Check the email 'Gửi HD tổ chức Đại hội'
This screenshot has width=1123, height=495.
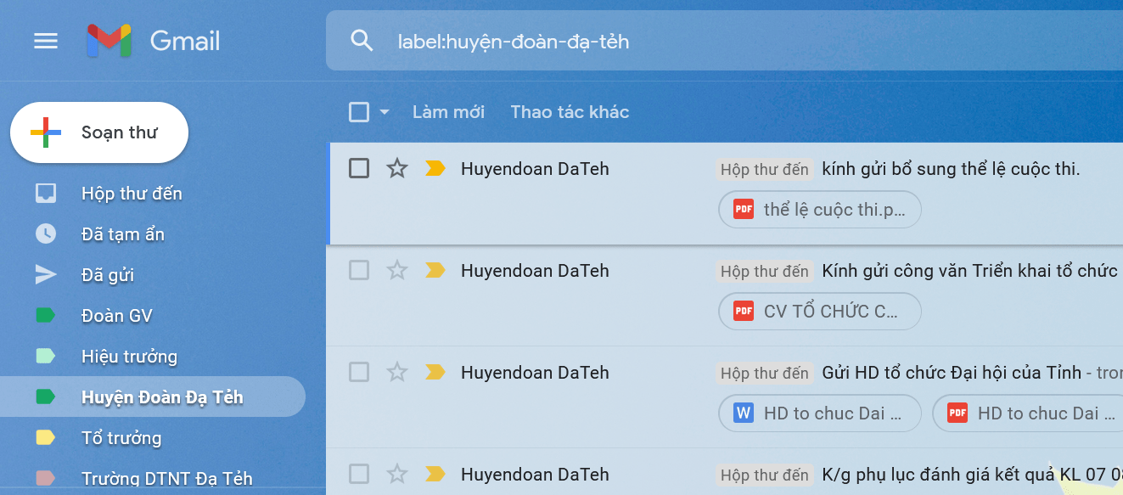point(359,372)
